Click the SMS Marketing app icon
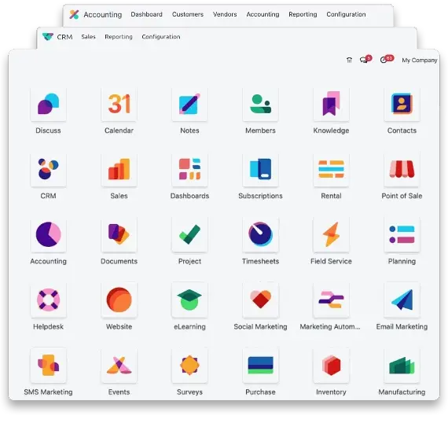This screenshot has width=448, height=423. [48, 366]
